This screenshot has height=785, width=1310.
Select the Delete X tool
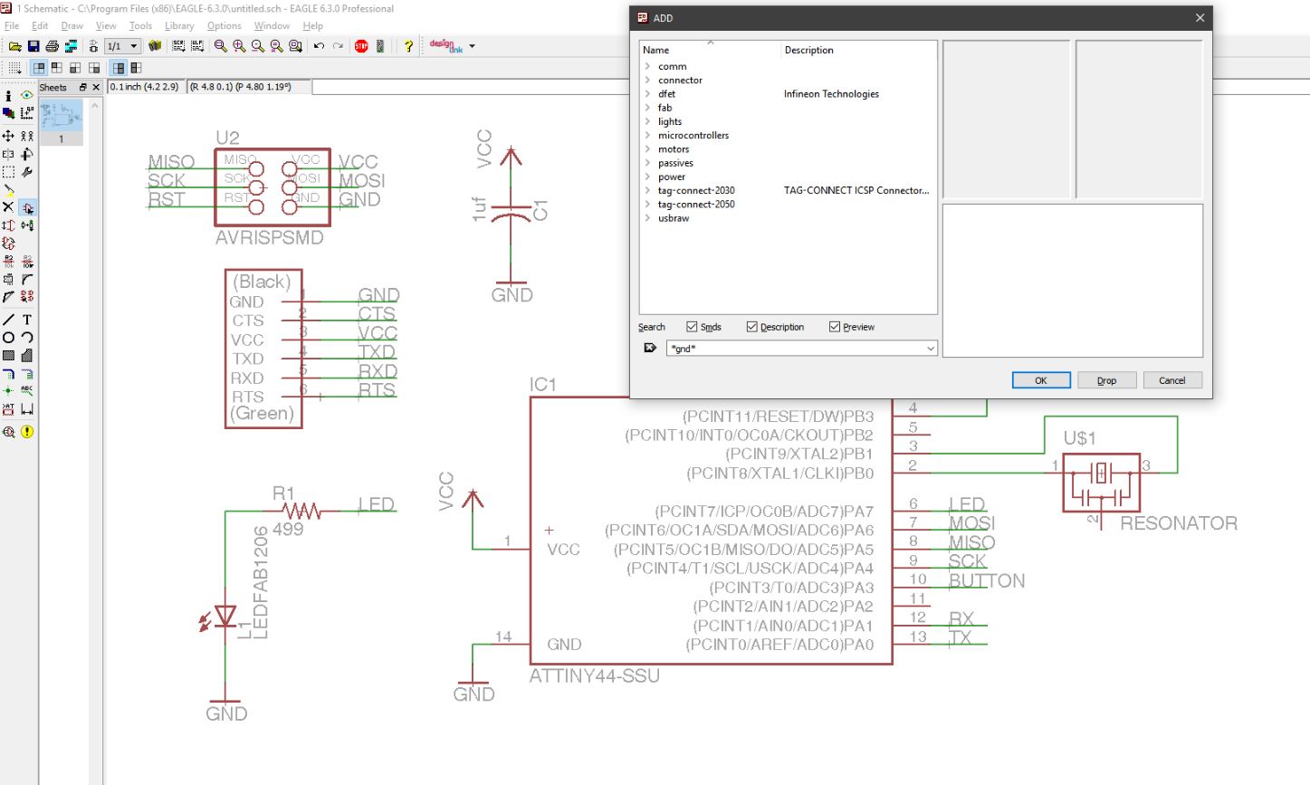pos(8,207)
